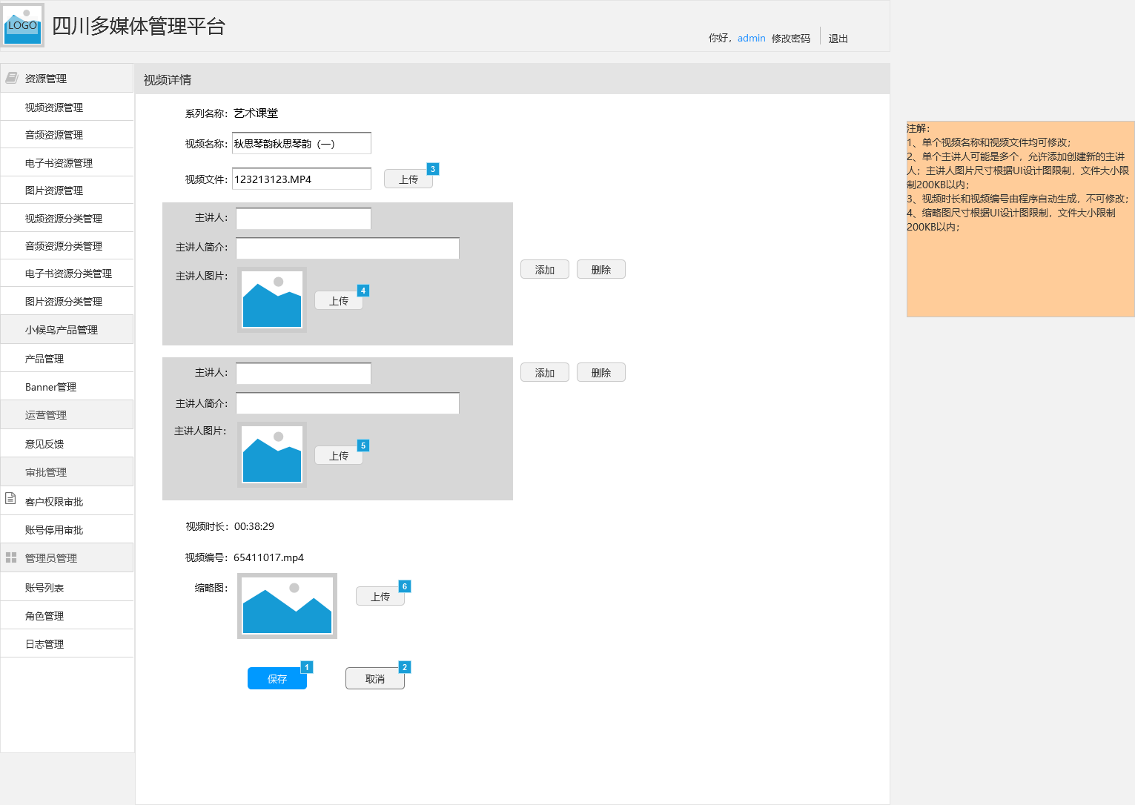This screenshot has width=1135, height=805.
Task: Click the orange 注解 notes box
Action: [x=1020, y=219]
